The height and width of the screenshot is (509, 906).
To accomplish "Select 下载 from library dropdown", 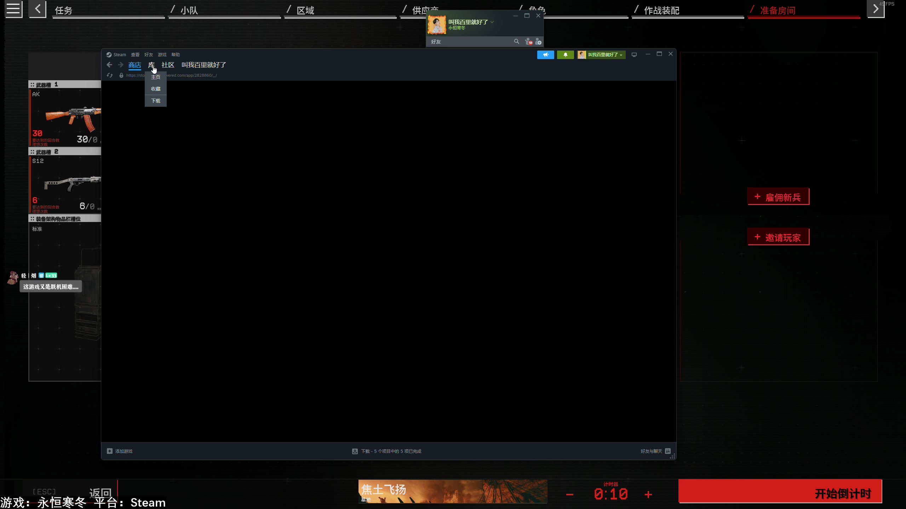I will [156, 101].
